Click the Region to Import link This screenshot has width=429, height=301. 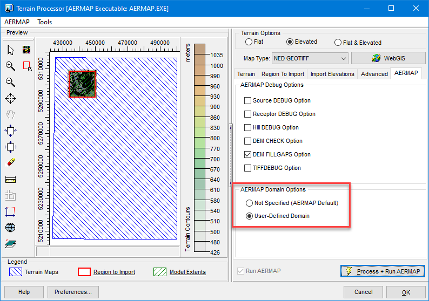(114, 272)
